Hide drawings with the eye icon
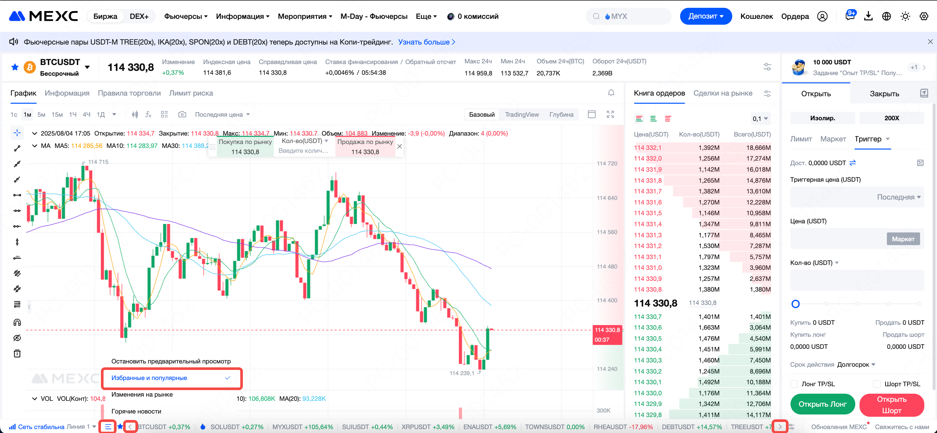Viewport: 937px width, 433px height. pyautogui.click(x=17, y=338)
